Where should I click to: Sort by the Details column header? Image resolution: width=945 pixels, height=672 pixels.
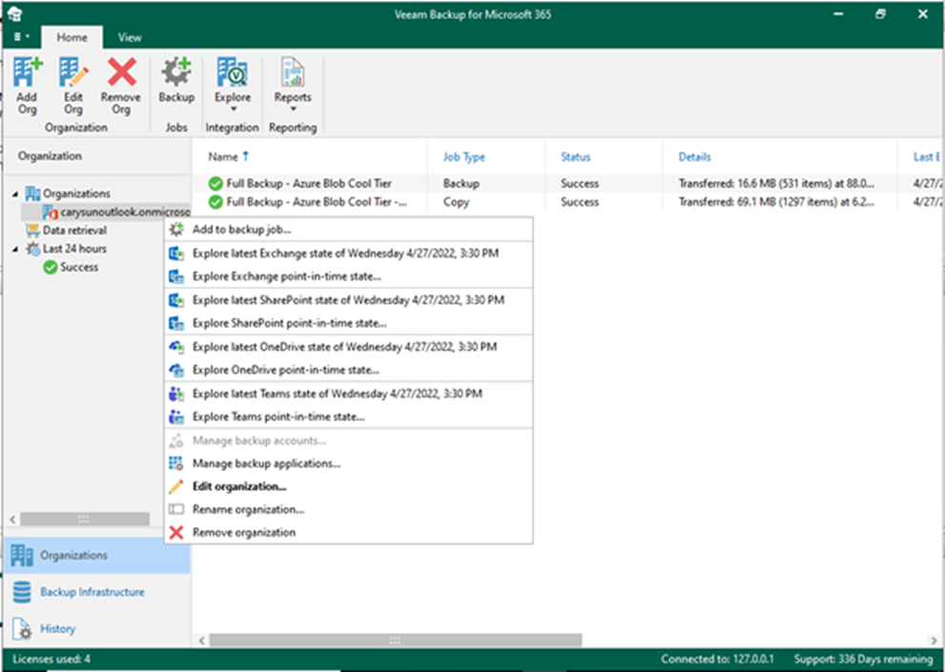click(x=695, y=156)
